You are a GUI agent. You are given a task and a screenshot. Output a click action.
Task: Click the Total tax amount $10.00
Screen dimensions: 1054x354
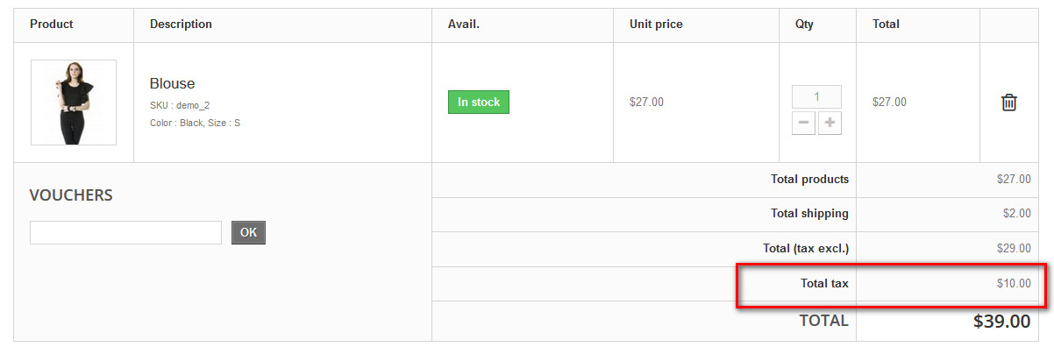(x=1013, y=284)
